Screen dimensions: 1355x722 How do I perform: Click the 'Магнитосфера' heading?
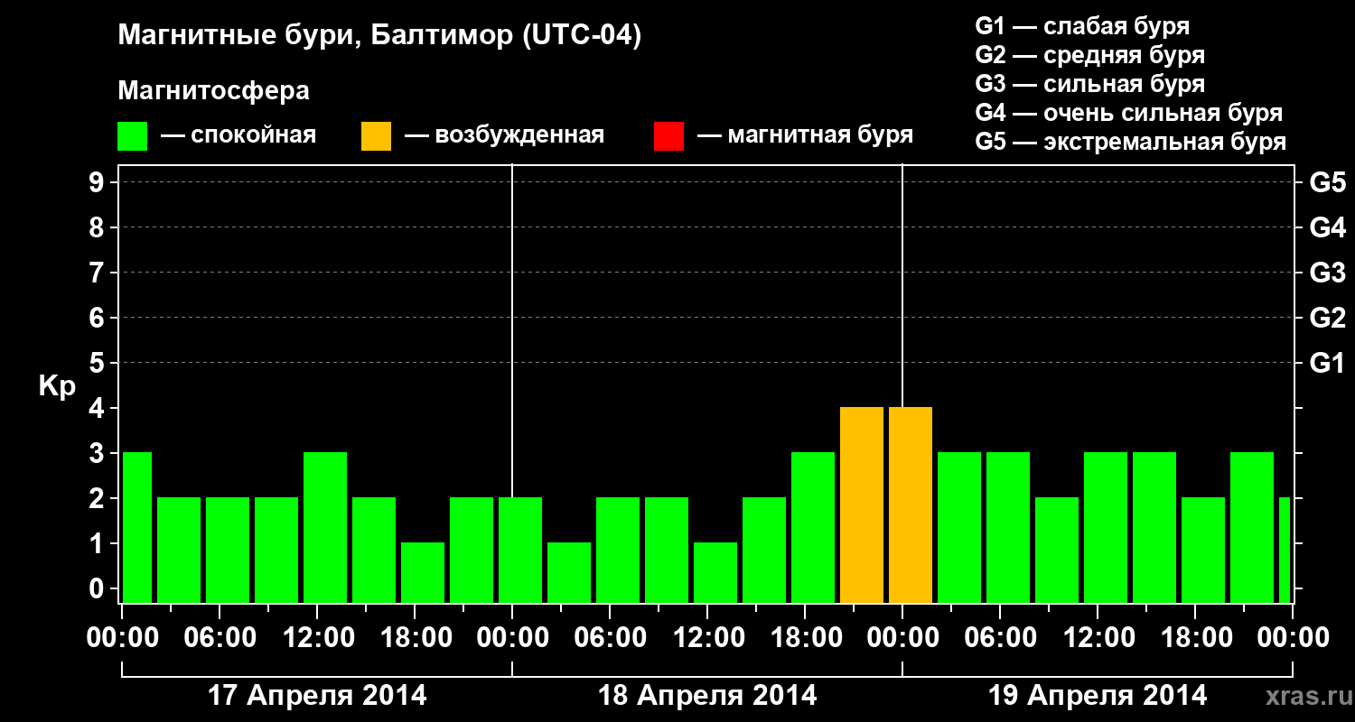point(213,91)
